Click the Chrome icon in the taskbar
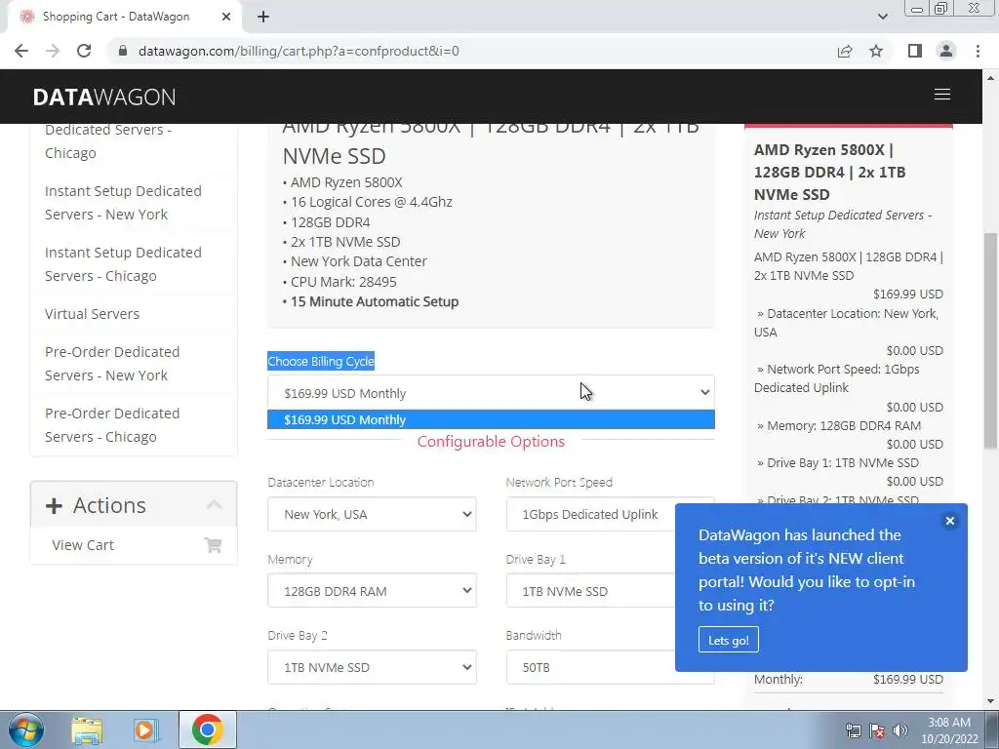Screen dimensions: 999x749 tap(207, 729)
